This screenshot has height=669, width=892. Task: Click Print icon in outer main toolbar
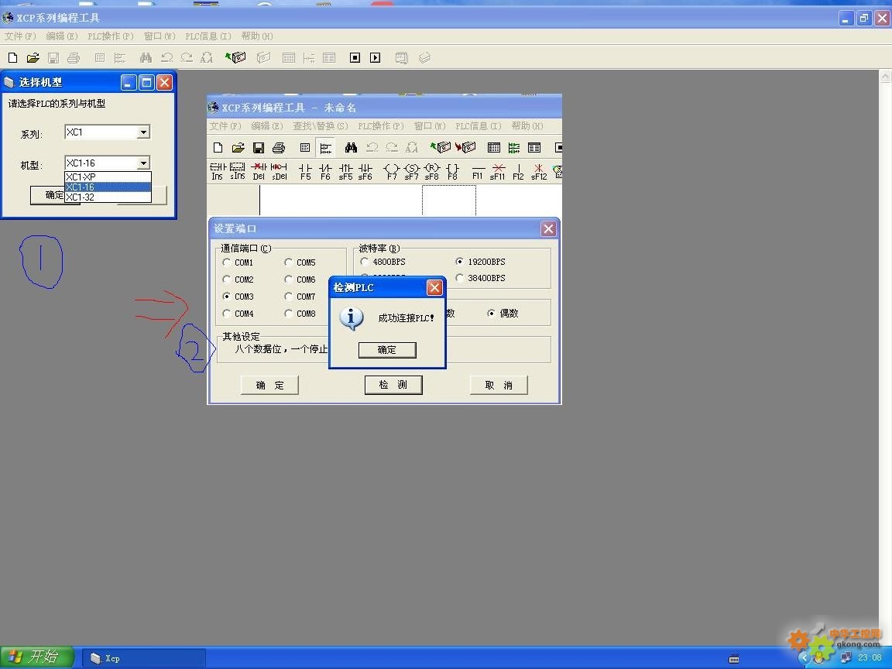tap(74, 57)
